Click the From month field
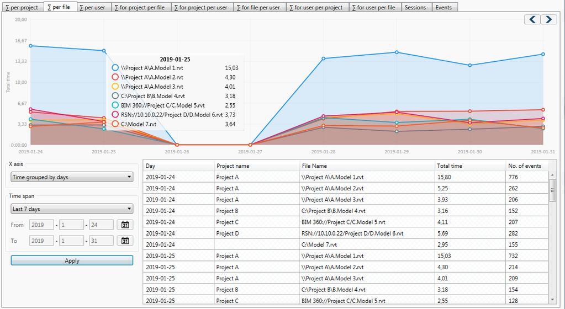The image size is (565, 309). pos(71,225)
